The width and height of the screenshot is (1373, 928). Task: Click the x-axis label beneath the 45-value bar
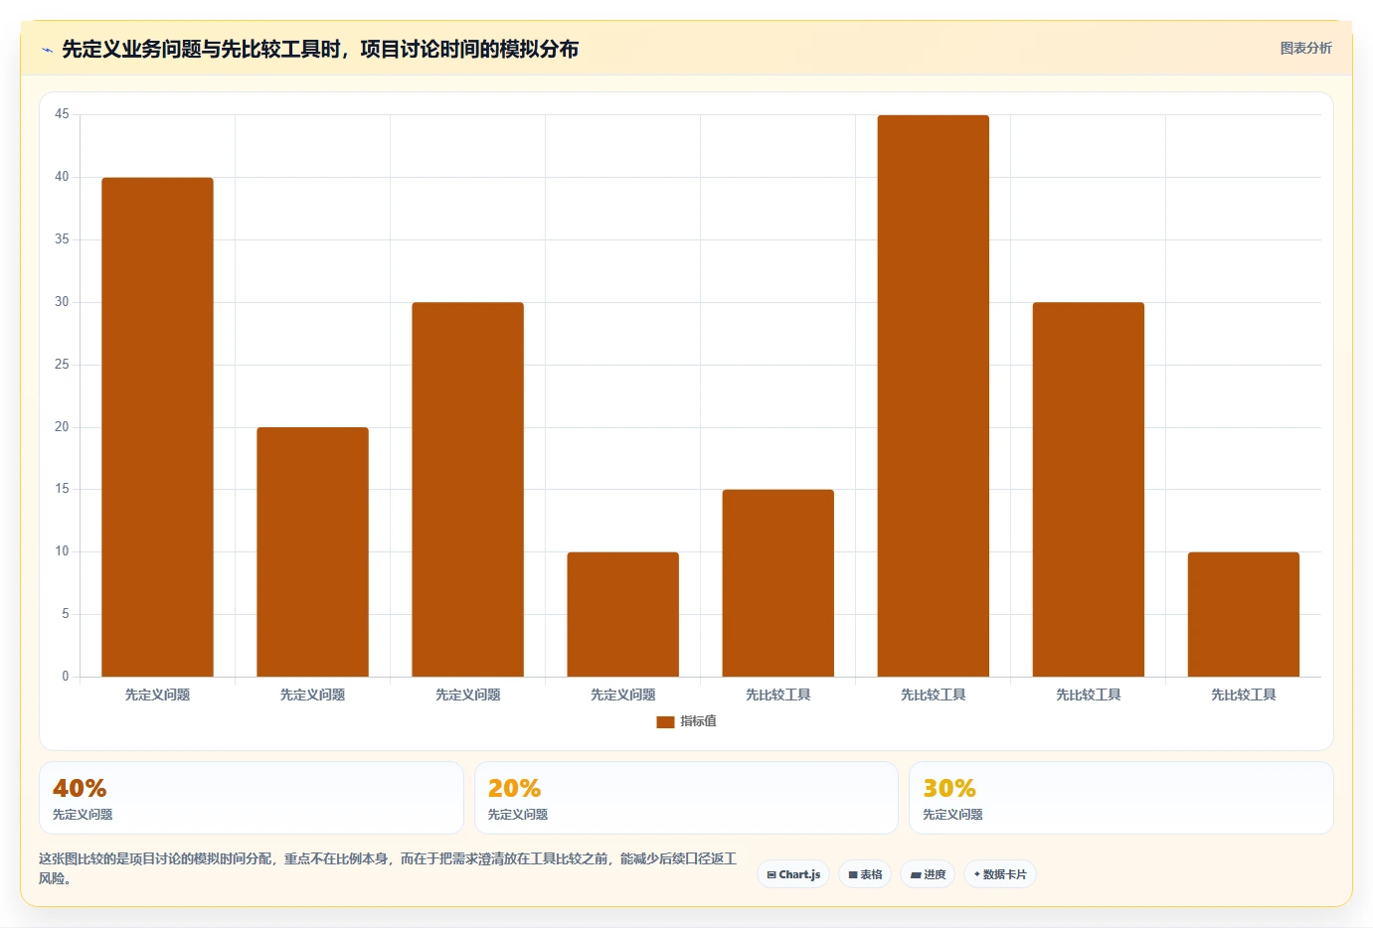pyautogui.click(x=933, y=695)
